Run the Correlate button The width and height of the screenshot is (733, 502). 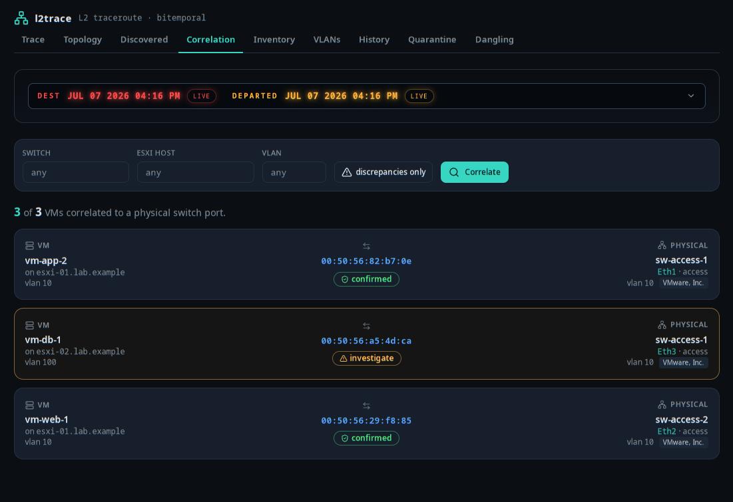click(475, 172)
